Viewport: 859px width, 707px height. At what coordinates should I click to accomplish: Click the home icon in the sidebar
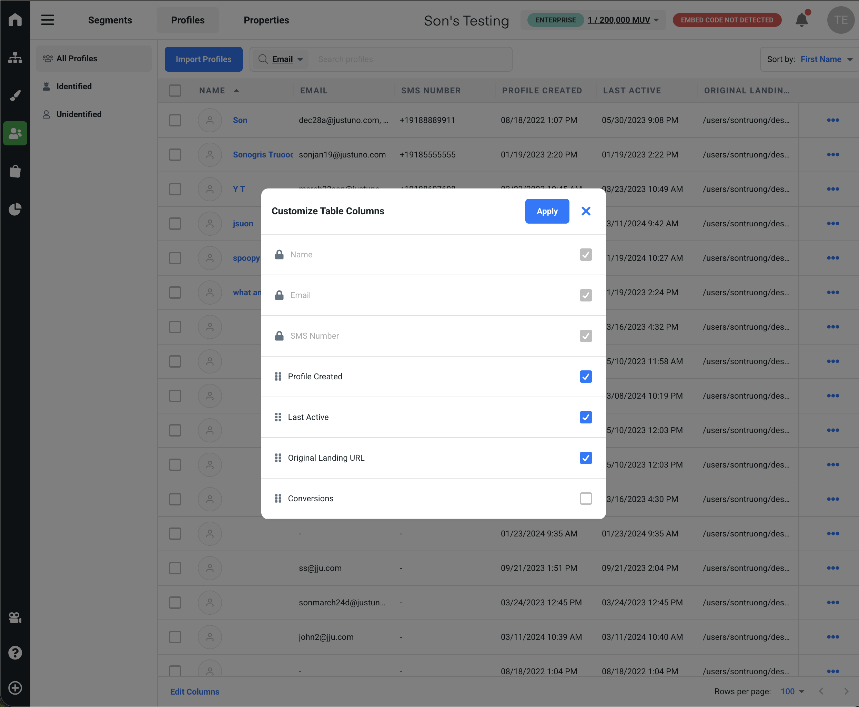15,20
